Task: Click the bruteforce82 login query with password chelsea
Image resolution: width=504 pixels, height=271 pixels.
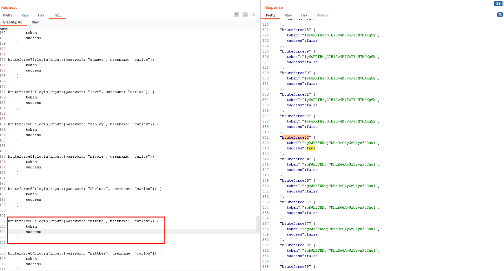Action: tap(84, 189)
